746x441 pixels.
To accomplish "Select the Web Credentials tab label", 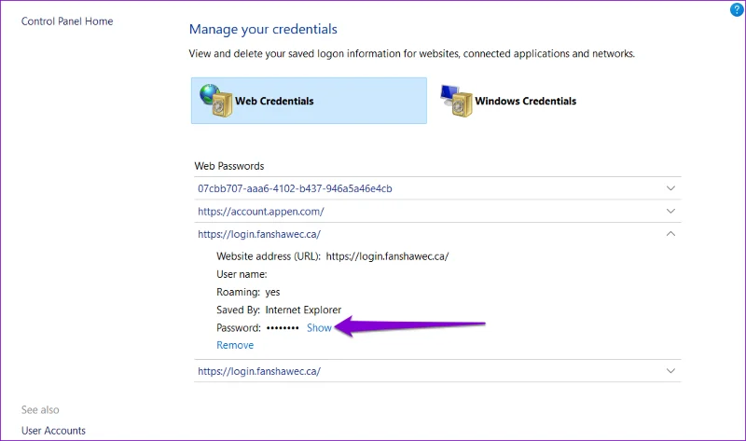I will (x=274, y=101).
